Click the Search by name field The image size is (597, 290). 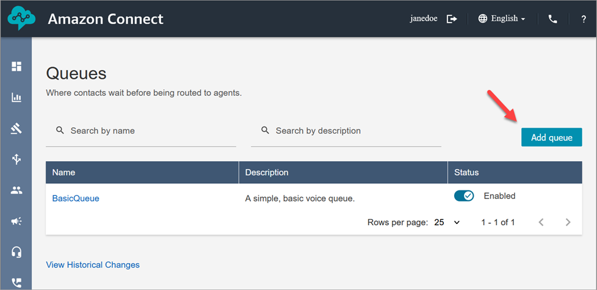coord(147,131)
